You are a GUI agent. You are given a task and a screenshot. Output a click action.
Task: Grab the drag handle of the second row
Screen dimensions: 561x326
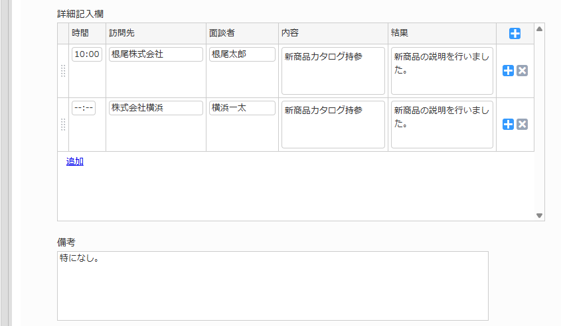click(63, 125)
